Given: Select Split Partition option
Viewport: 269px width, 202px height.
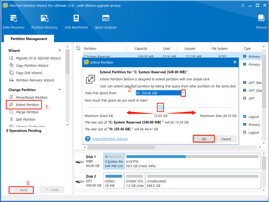Looking at the screenshot, I should [26, 119].
